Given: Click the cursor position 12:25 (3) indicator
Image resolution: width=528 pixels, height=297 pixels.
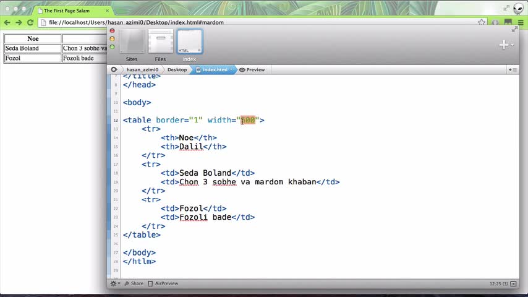Looking at the screenshot, I should point(499,284).
